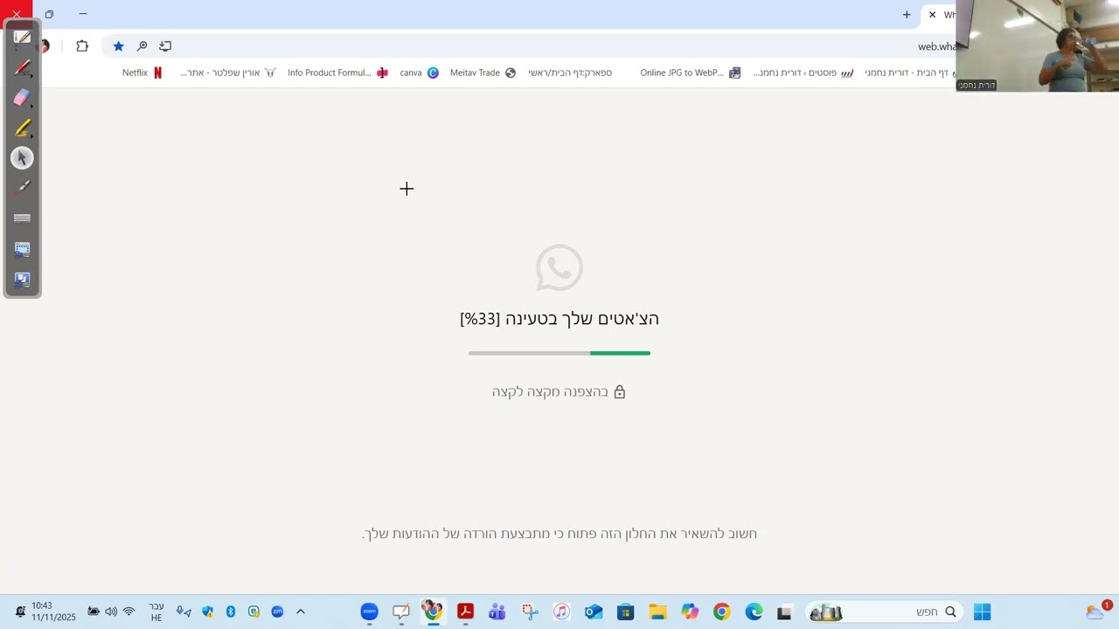
Task: Open Zoom from the taskbar
Action: (x=369, y=612)
